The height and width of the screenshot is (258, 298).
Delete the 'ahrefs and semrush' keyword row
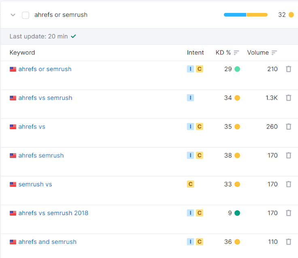coord(289,242)
